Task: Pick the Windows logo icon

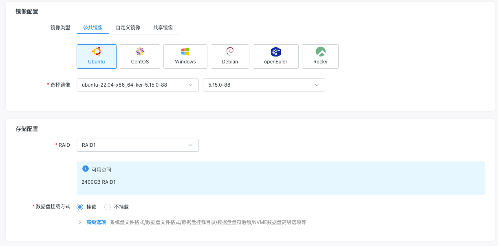Action: [x=185, y=51]
